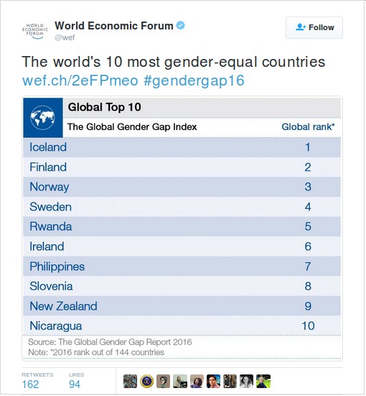366x396 pixels.
Task: Click the Global Top 10 heading
Action: tap(105, 107)
